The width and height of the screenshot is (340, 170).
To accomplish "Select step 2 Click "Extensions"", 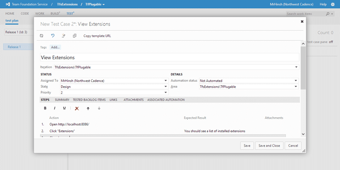I will pos(62,131).
